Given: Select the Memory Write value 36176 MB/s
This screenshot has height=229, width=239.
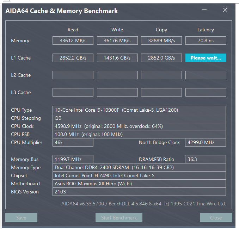Looking at the screenshot, I should coord(117,41).
